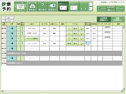Click the やの みえ name cell
The width and height of the screenshot is (126, 94).
[32, 28]
